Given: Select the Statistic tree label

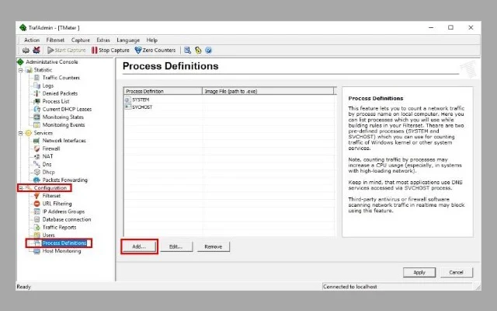Looking at the screenshot, I should click(x=43, y=70).
